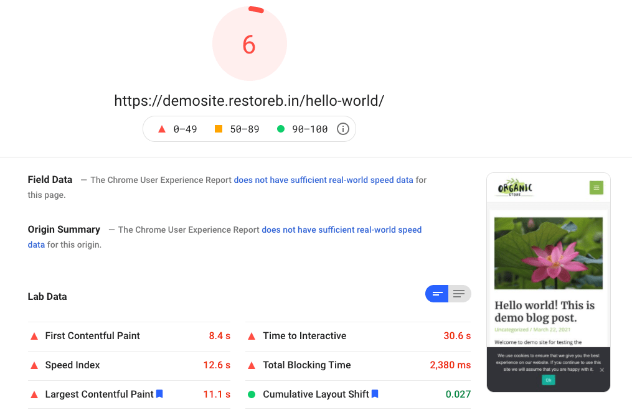Click the green Ok cookie button in preview
The image size is (632, 415).
(549, 380)
